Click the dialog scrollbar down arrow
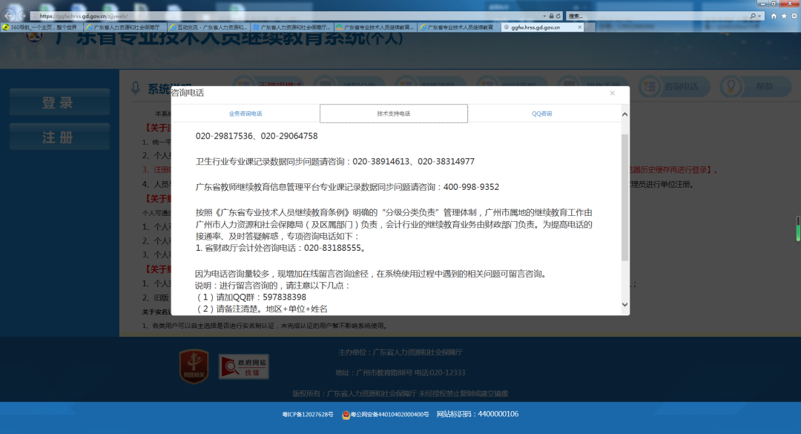This screenshot has width=801, height=434. 624,305
